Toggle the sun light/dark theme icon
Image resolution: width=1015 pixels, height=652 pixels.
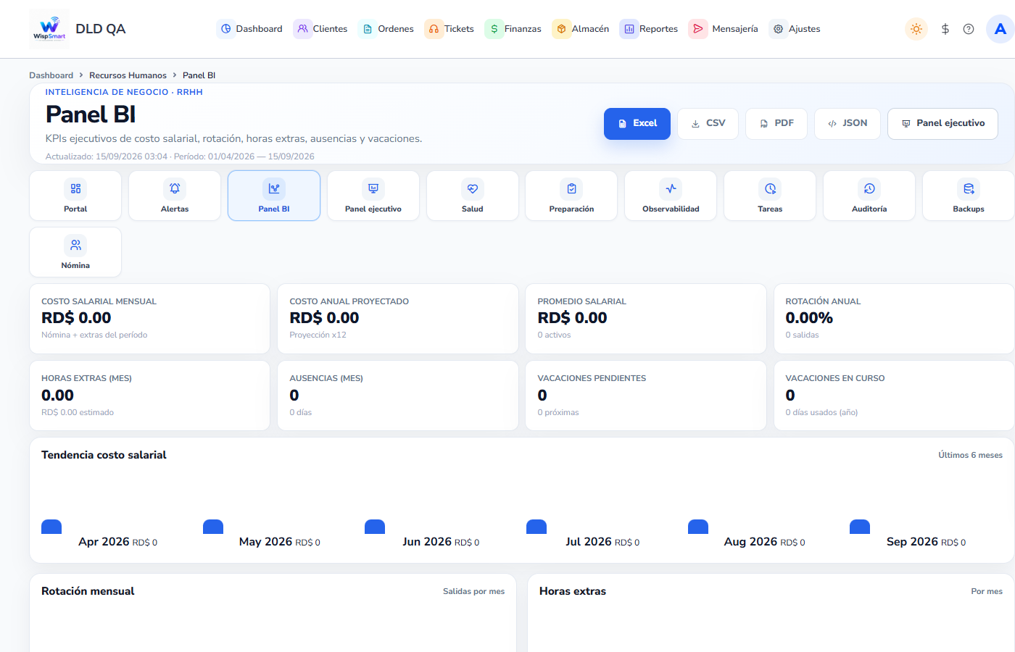pos(916,29)
